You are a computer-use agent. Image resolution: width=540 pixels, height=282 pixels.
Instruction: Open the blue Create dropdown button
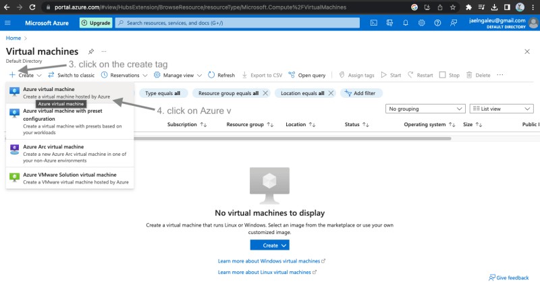pyautogui.click(x=269, y=245)
